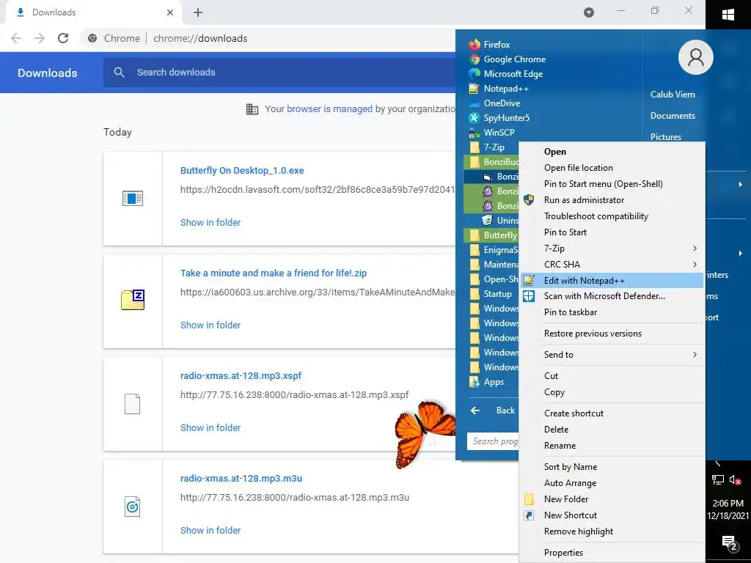The image size is (751, 563).
Task: Choose Copy in the context menu
Action: pyautogui.click(x=612, y=392)
